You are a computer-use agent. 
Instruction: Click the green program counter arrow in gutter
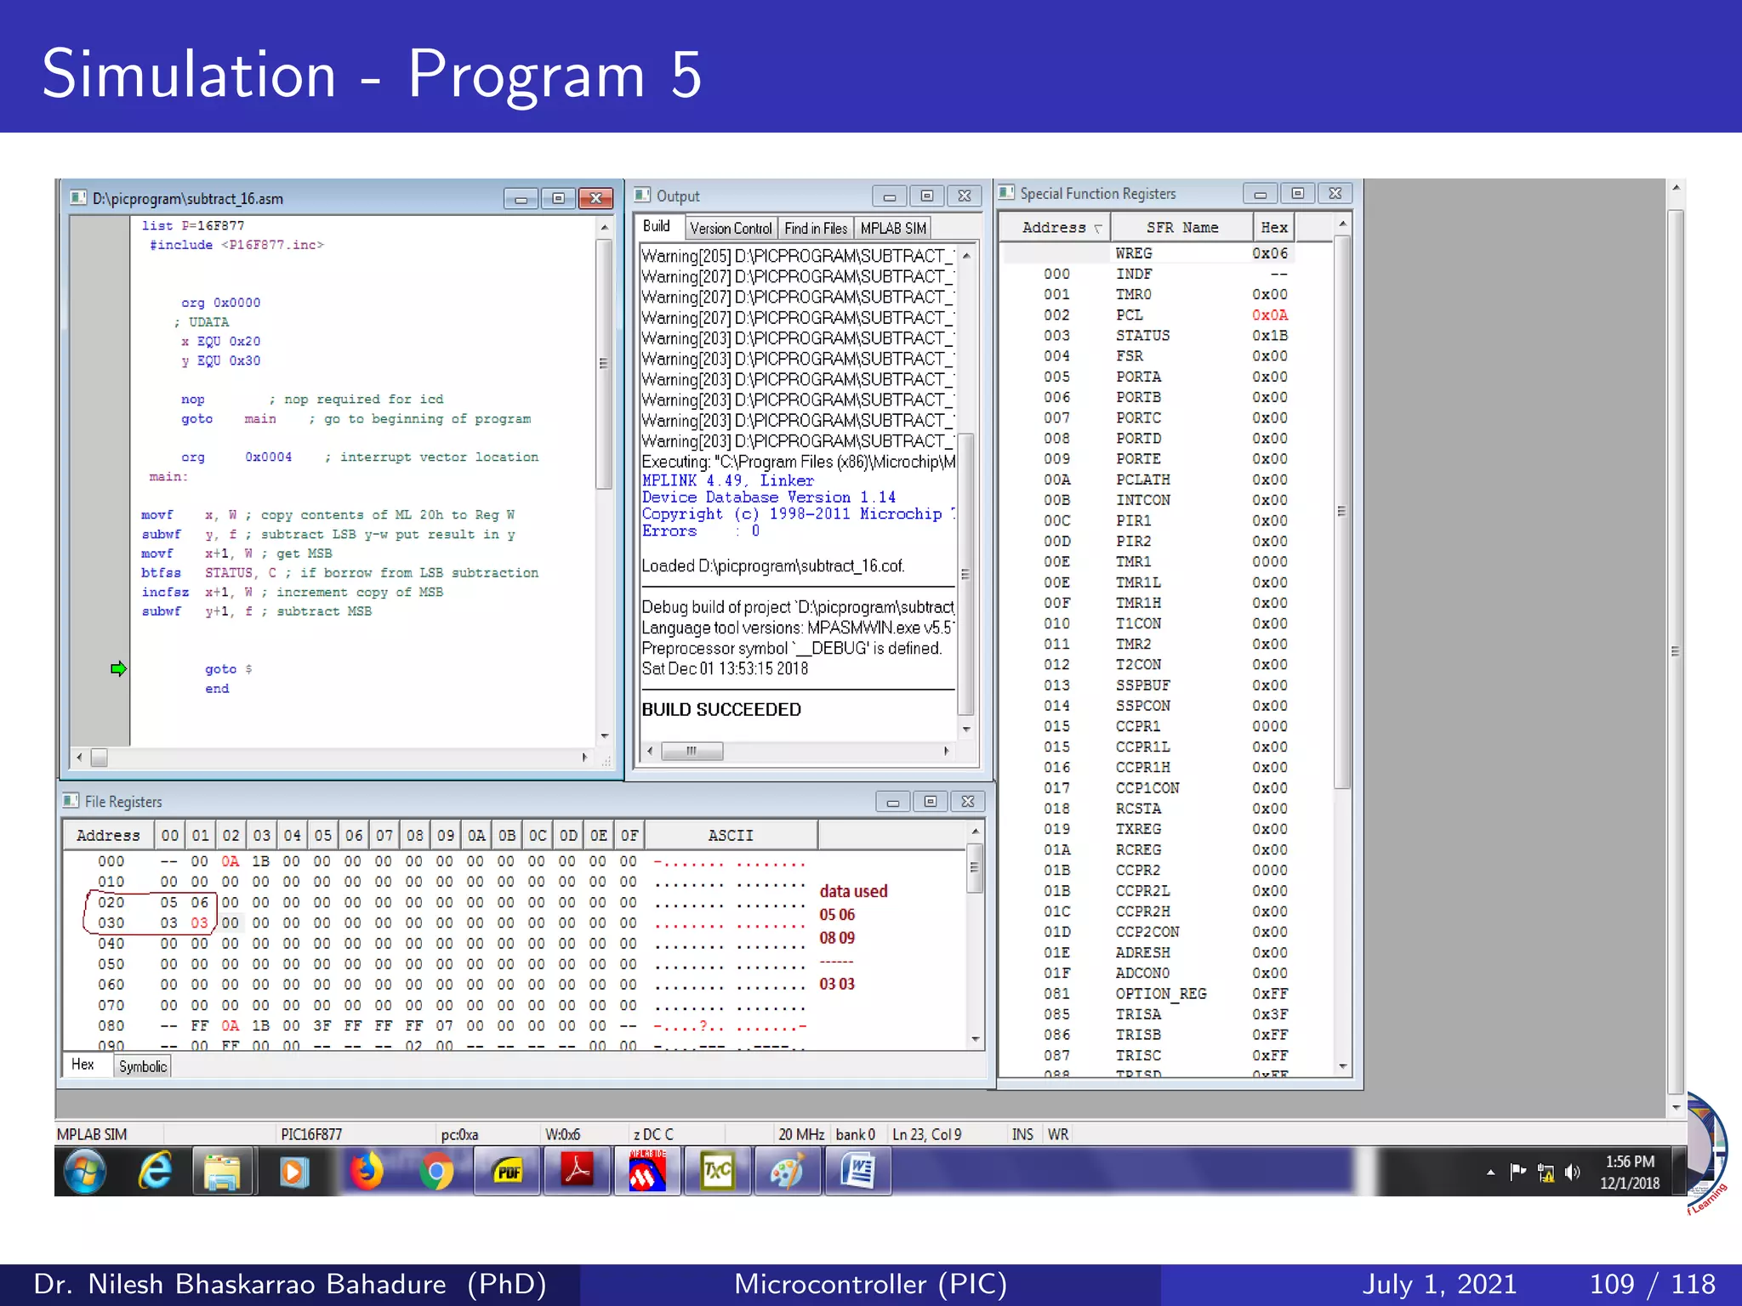point(118,669)
